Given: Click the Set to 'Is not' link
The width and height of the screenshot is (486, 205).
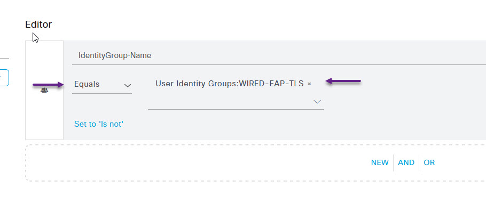Looking at the screenshot, I should pyautogui.click(x=99, y=124).
